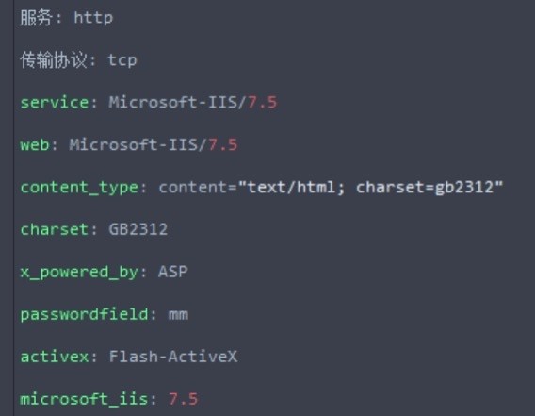
Task: Click the x_powered_by key
Action: (x=79, y=273)
